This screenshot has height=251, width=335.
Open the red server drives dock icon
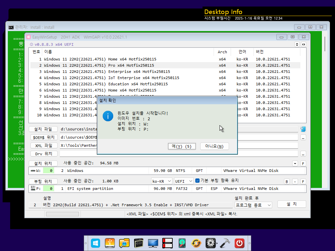tap(167, 243)
